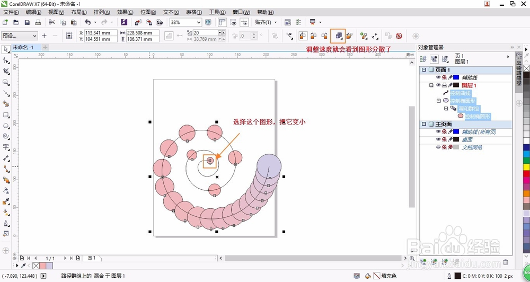The width and height of the screenshot is (530, 282).
Task: Toggle the edit pencil of 桌面 layer
Action: pyautogui.click(x=450, y=139)
